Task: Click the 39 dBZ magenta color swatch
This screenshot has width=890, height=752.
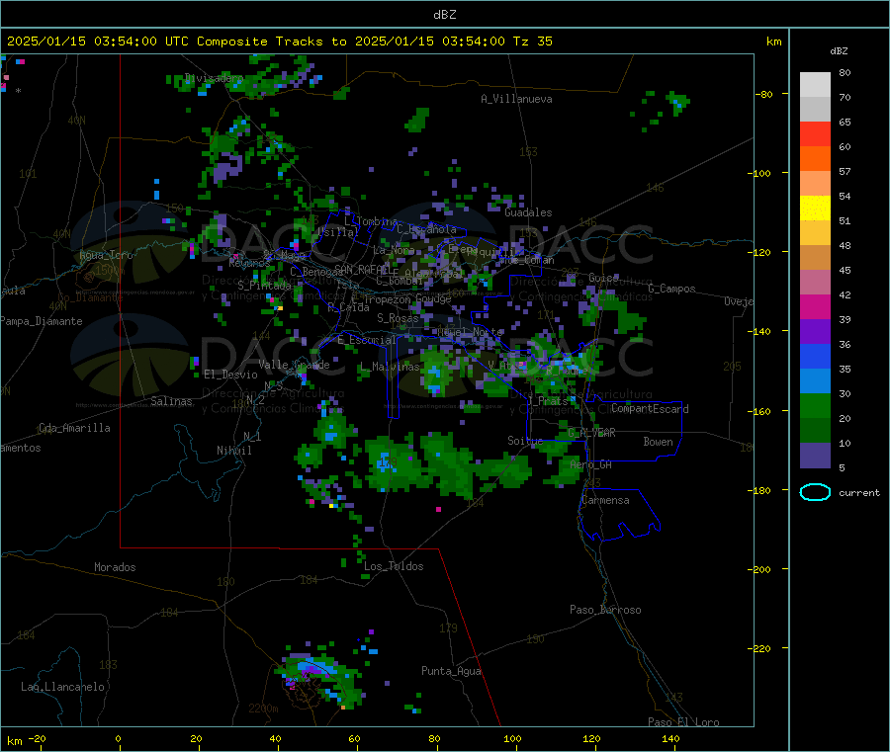Action: pyautogui.click(x=815, y=306)
